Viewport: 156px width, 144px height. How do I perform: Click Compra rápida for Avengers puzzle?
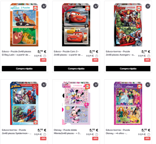128,69
